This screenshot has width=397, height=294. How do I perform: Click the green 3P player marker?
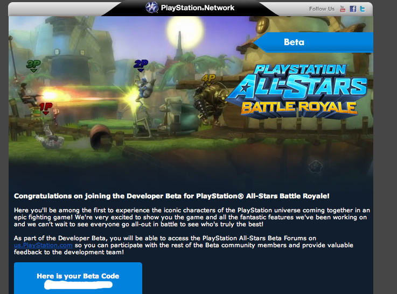coord(33,66)
